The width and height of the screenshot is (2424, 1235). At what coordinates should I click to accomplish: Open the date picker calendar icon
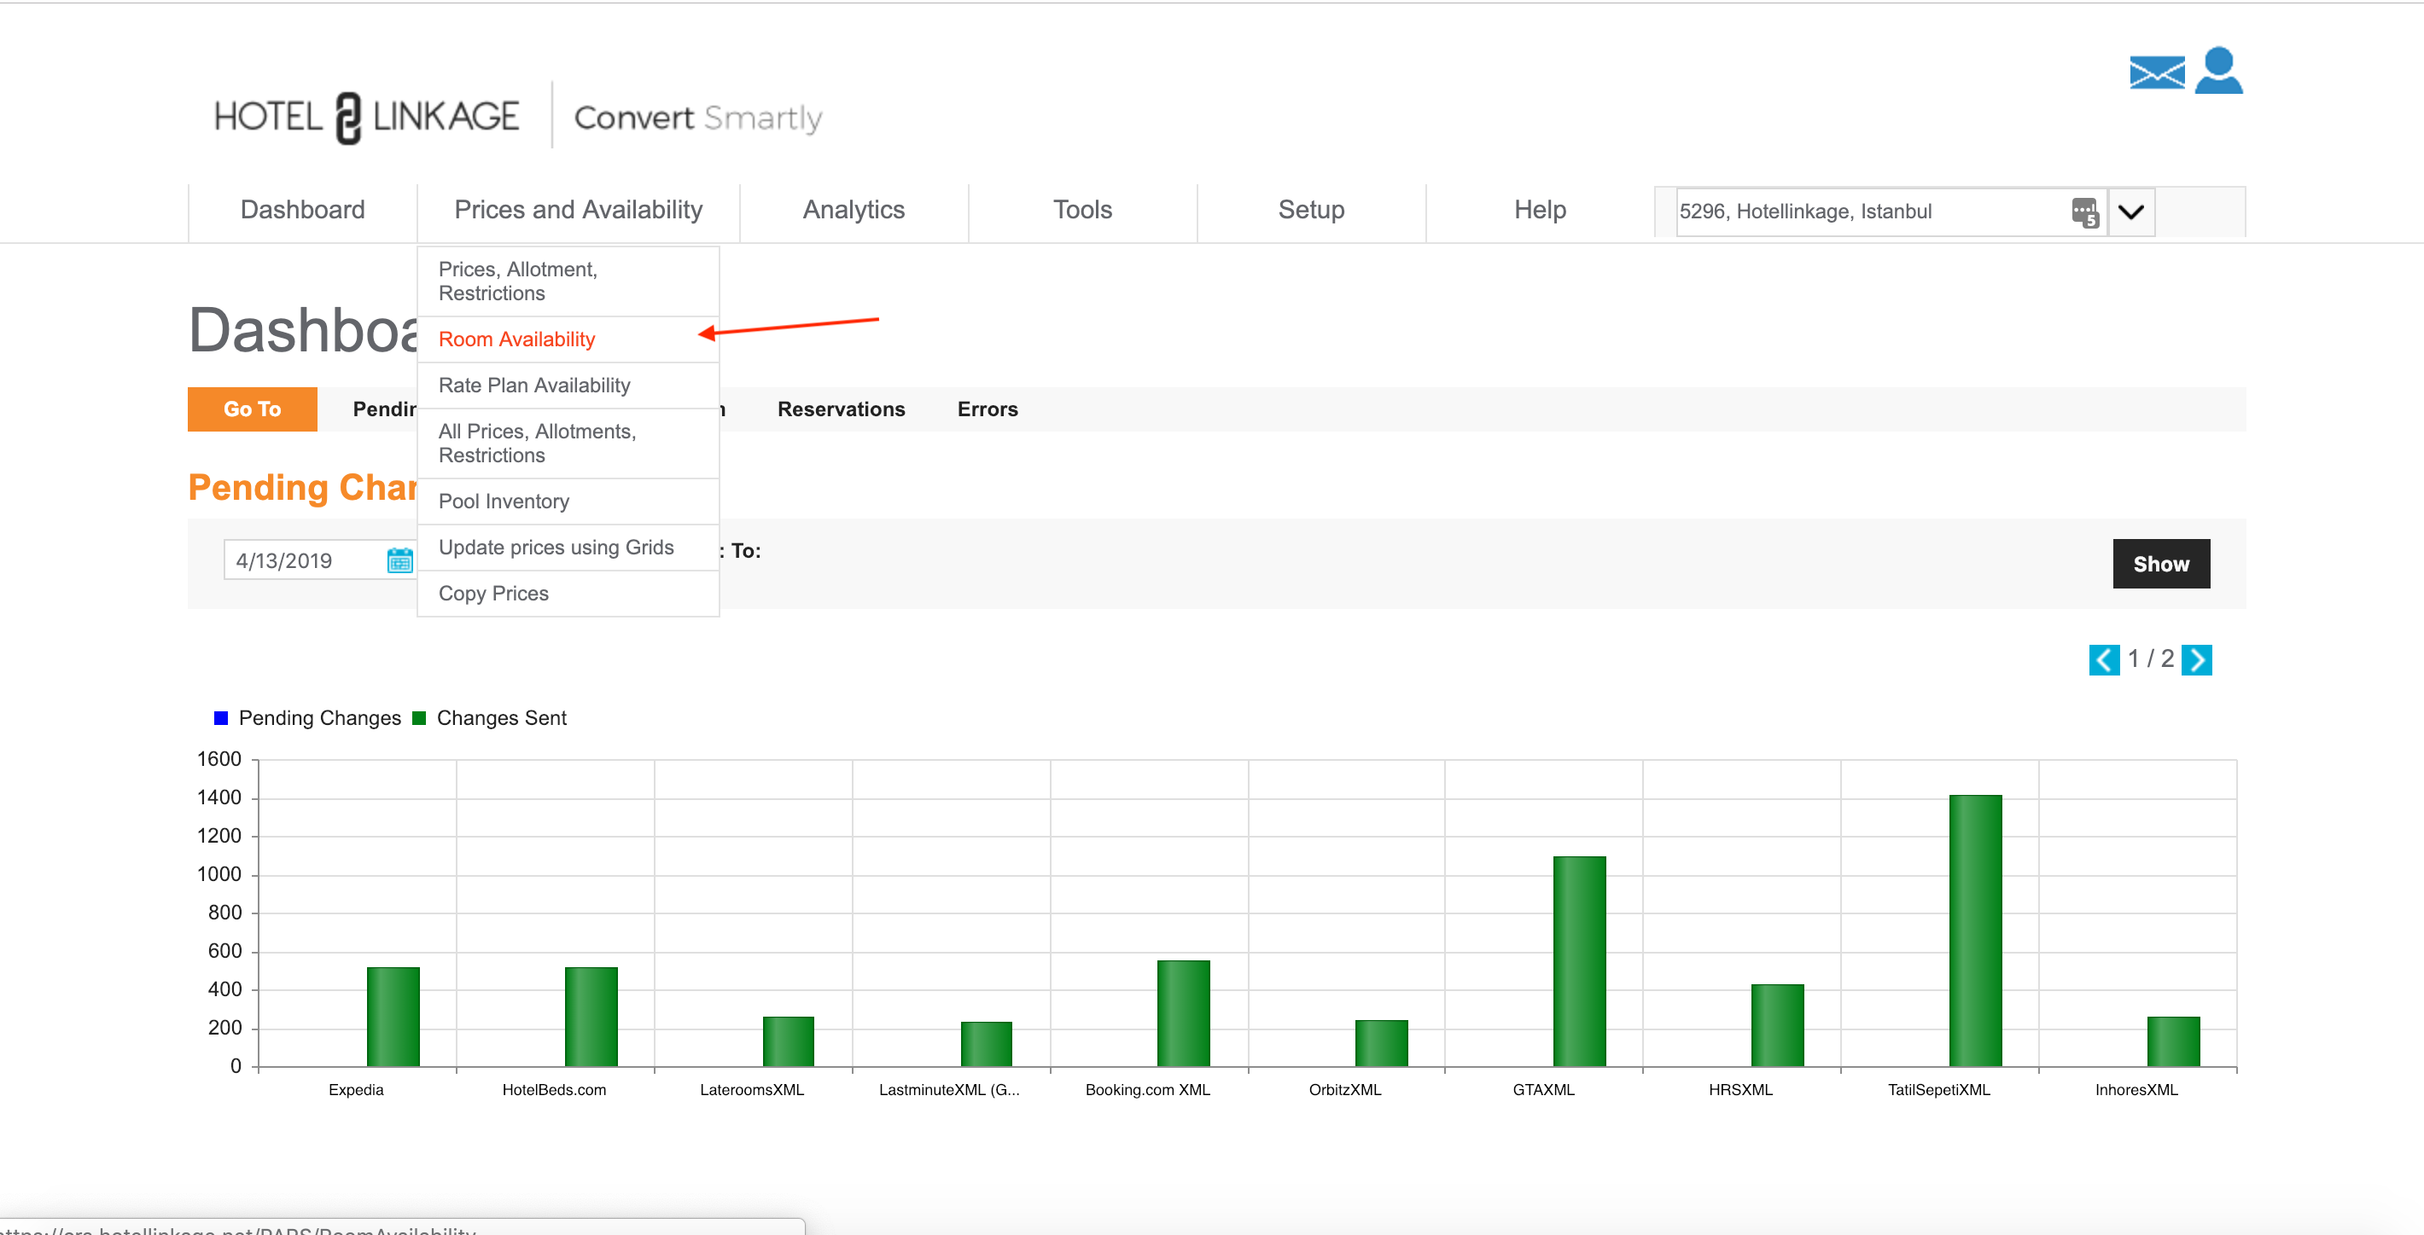tap(399, 560)
